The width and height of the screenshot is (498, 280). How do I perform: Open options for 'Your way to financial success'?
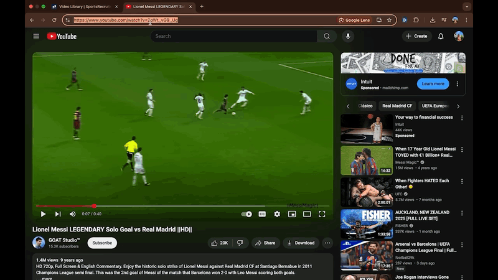[x=462, y=118]
